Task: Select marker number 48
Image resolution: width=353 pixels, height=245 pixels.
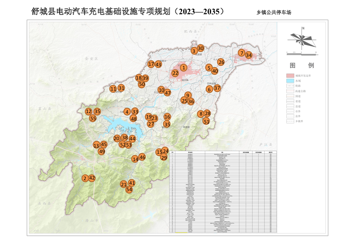Action: pos(134,119)
